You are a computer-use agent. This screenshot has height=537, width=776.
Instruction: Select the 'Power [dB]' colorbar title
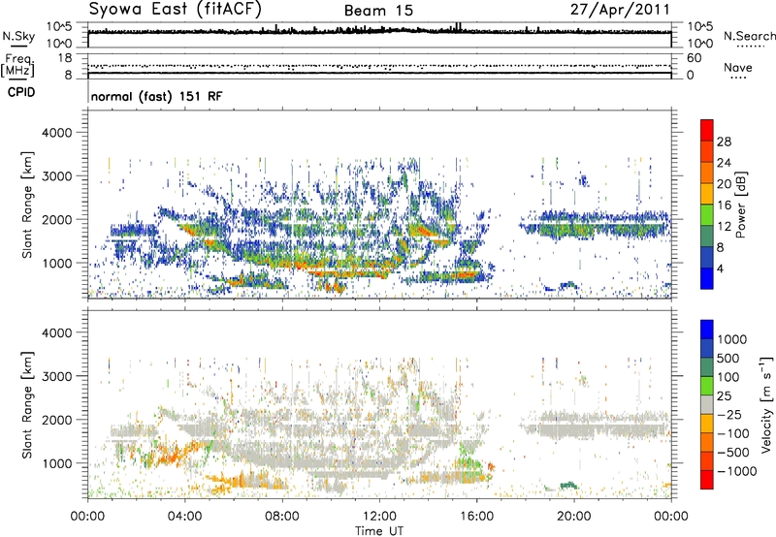(x=741, y=205)
